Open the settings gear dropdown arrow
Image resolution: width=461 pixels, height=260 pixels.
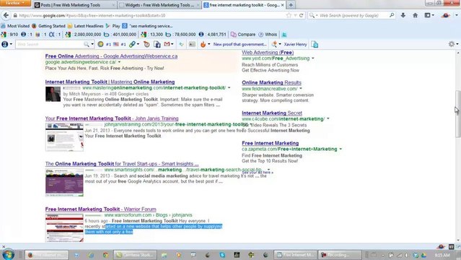click(457, 44)
